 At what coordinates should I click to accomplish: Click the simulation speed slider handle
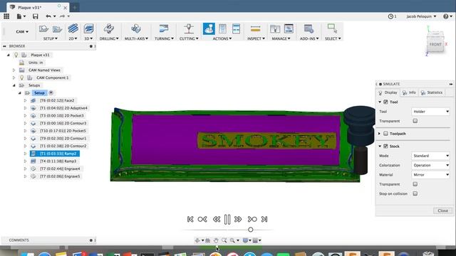point(250,230)
